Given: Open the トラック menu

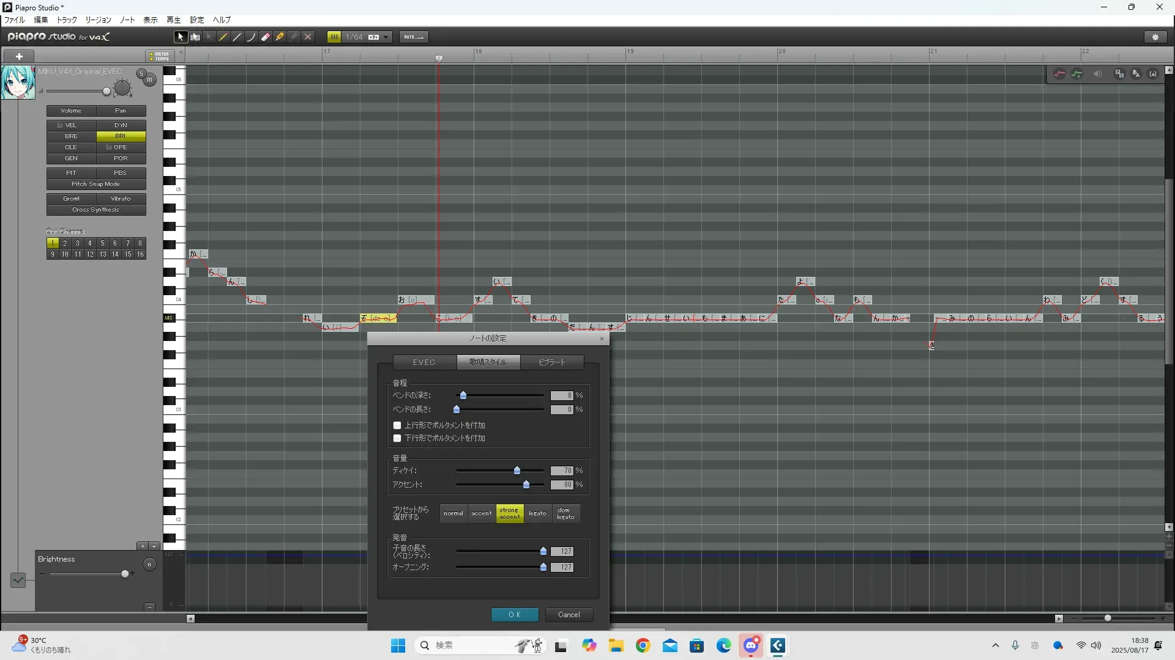Looking at the screenshot, I should [67, 20].
